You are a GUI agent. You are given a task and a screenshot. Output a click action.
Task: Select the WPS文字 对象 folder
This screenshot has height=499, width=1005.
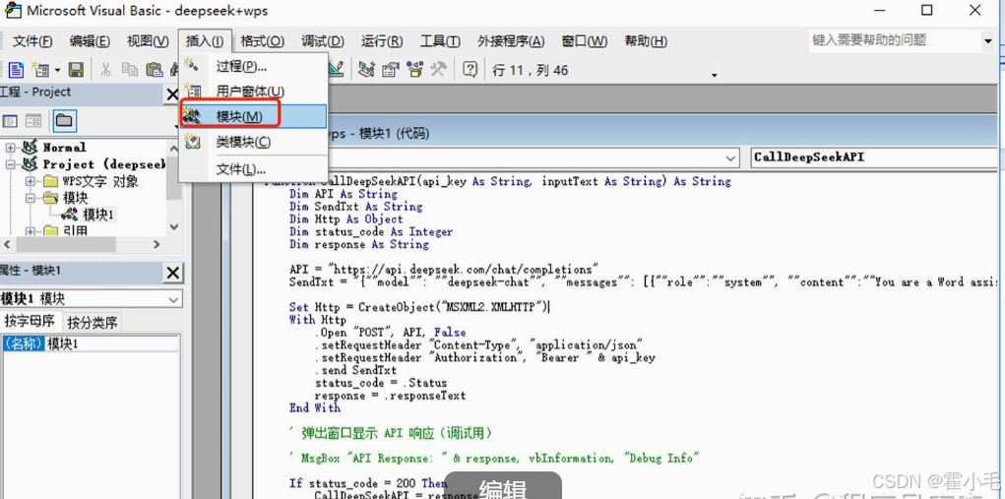pos(100,182)
